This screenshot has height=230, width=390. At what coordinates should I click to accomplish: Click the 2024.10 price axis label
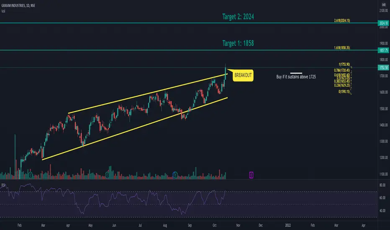(383, 23)
